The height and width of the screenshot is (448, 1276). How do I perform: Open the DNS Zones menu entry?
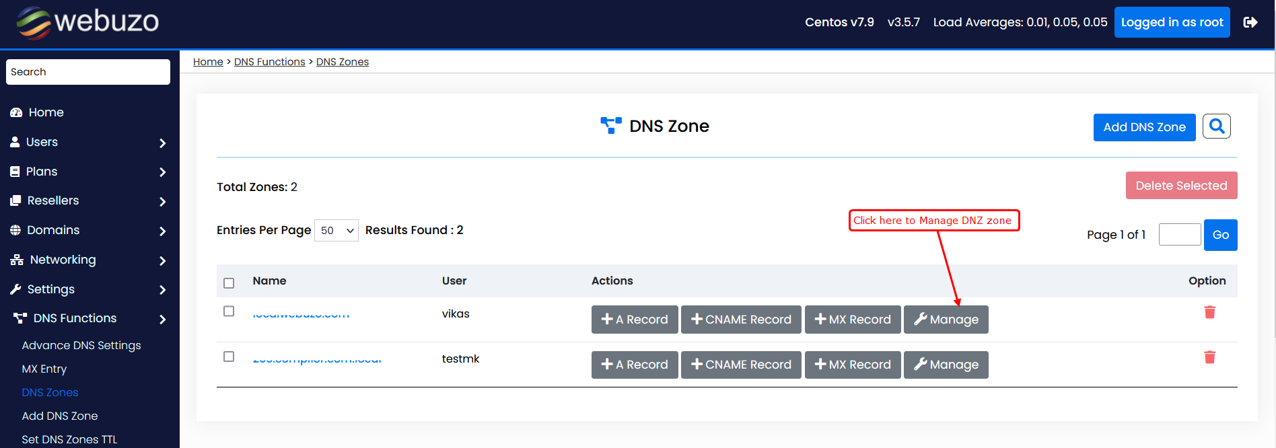(x=50, y=392)
